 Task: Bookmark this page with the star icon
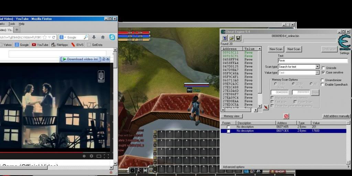coord(45,37)
